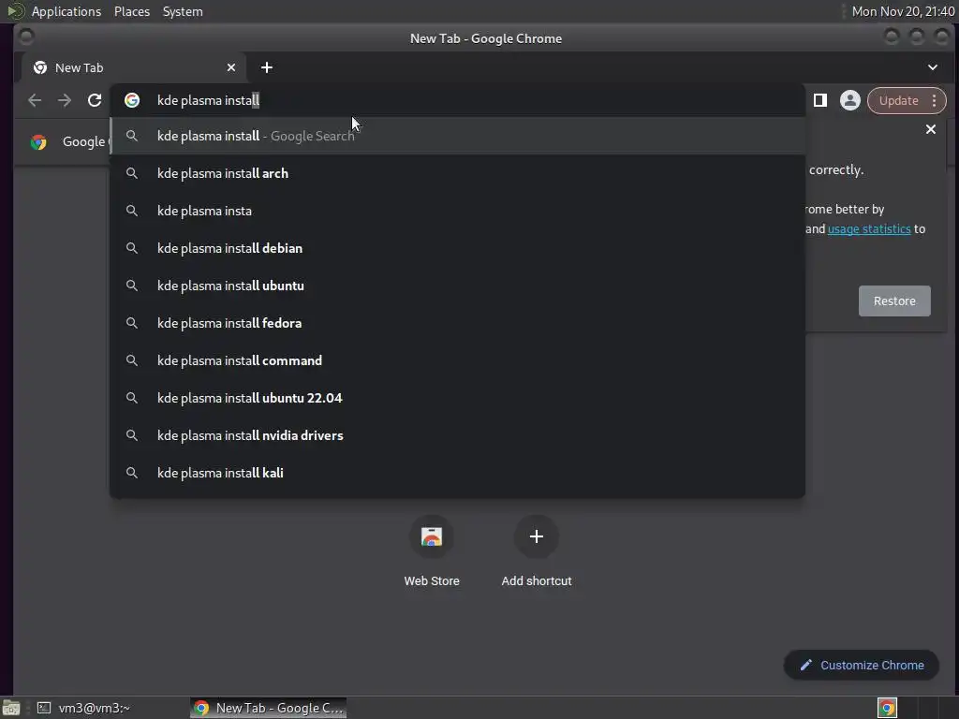959x719 pixels.
Task: Click search icon beside 'install arch' suggestion
Action: (x=131, y=173)
